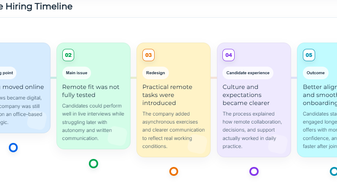
Task: Select the purple timeline marker dot
Action: coord(254,171)
